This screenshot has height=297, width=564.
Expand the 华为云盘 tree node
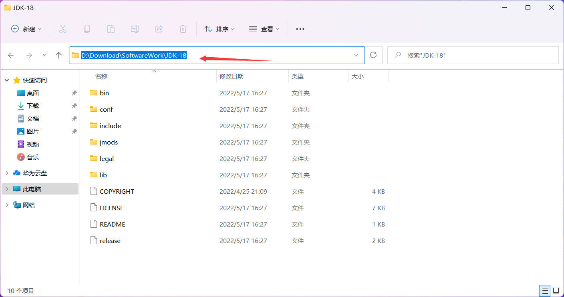click(7, 173)
